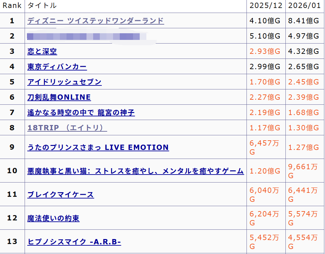Select the 1.17億G cell
This screenshot has height=254, width=325.
pos(266,128)
